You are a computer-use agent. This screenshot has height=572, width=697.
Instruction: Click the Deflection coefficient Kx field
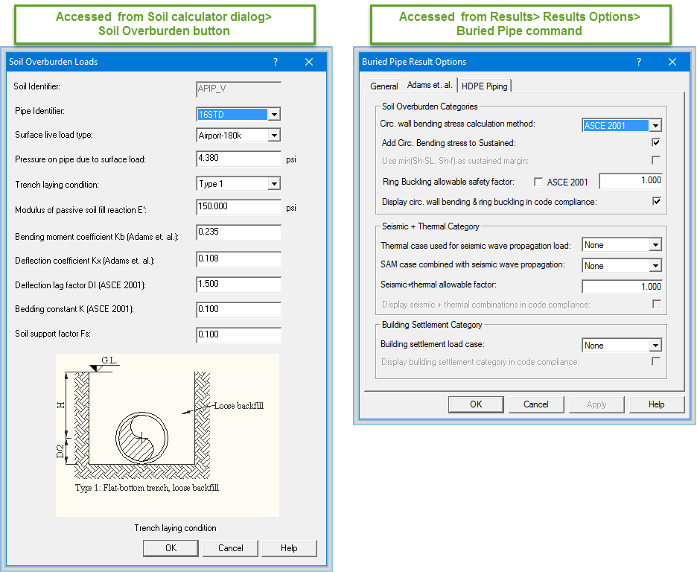[239, 259]
